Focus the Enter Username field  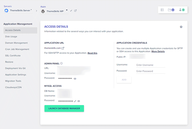(151, 65)
